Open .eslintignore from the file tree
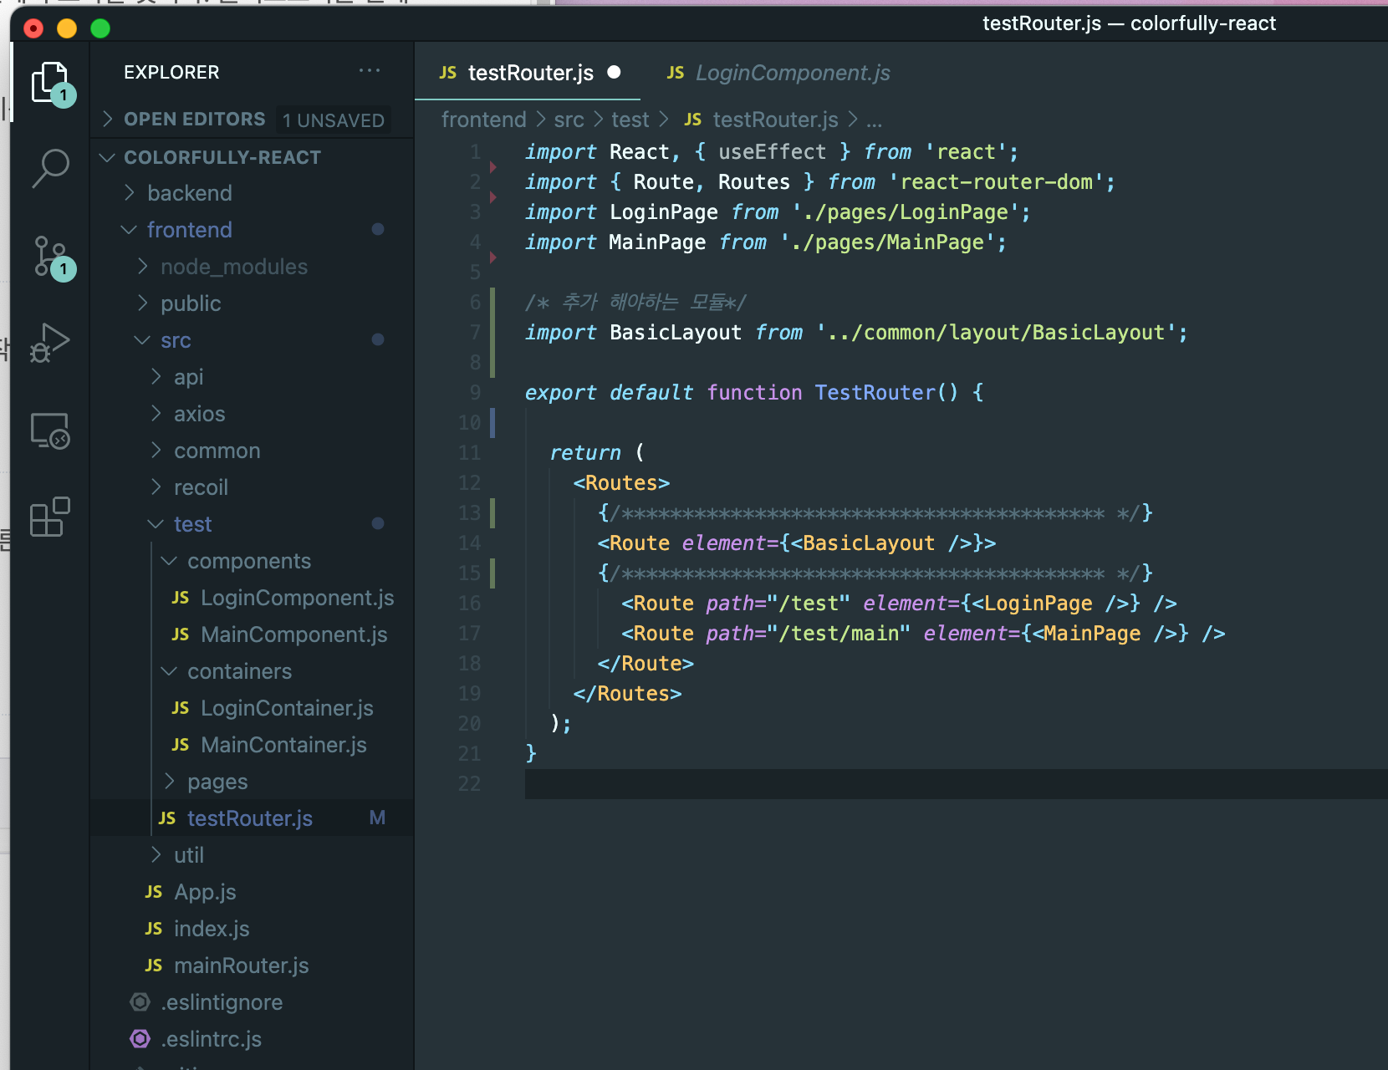This screenshot has width=1388, height=1070. tap(222, 1002)
